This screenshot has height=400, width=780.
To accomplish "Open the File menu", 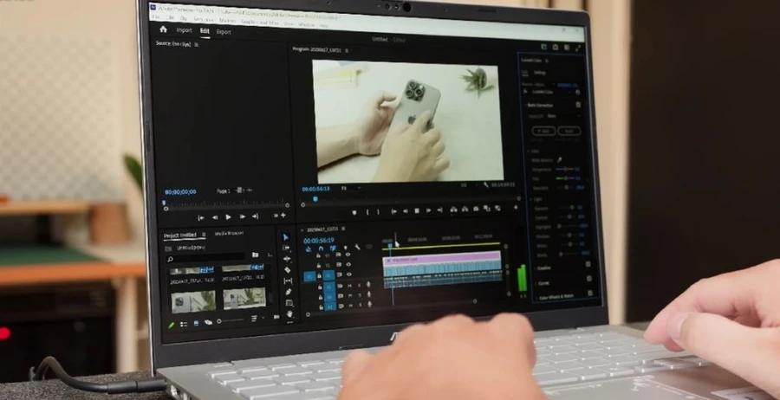I will [156, 17].
